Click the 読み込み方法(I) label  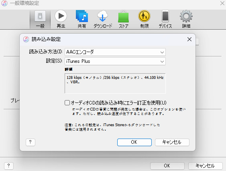[46, 52]
